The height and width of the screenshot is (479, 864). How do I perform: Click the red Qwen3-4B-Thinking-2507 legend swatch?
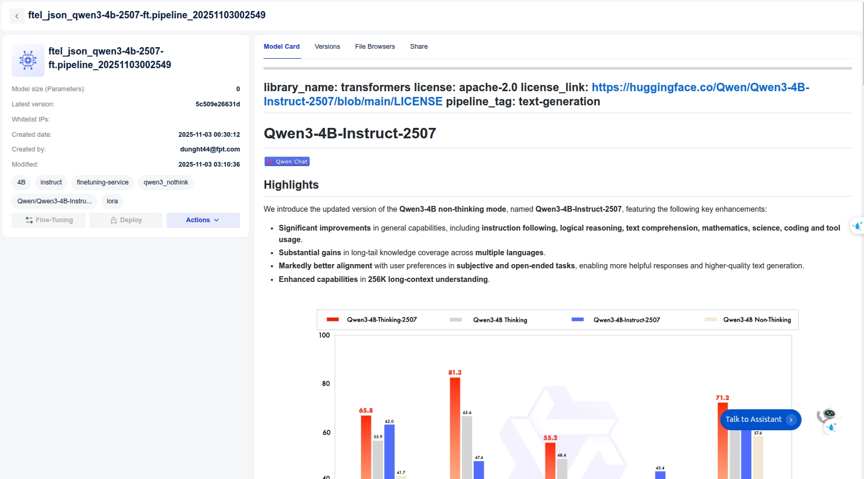[333, 320]
